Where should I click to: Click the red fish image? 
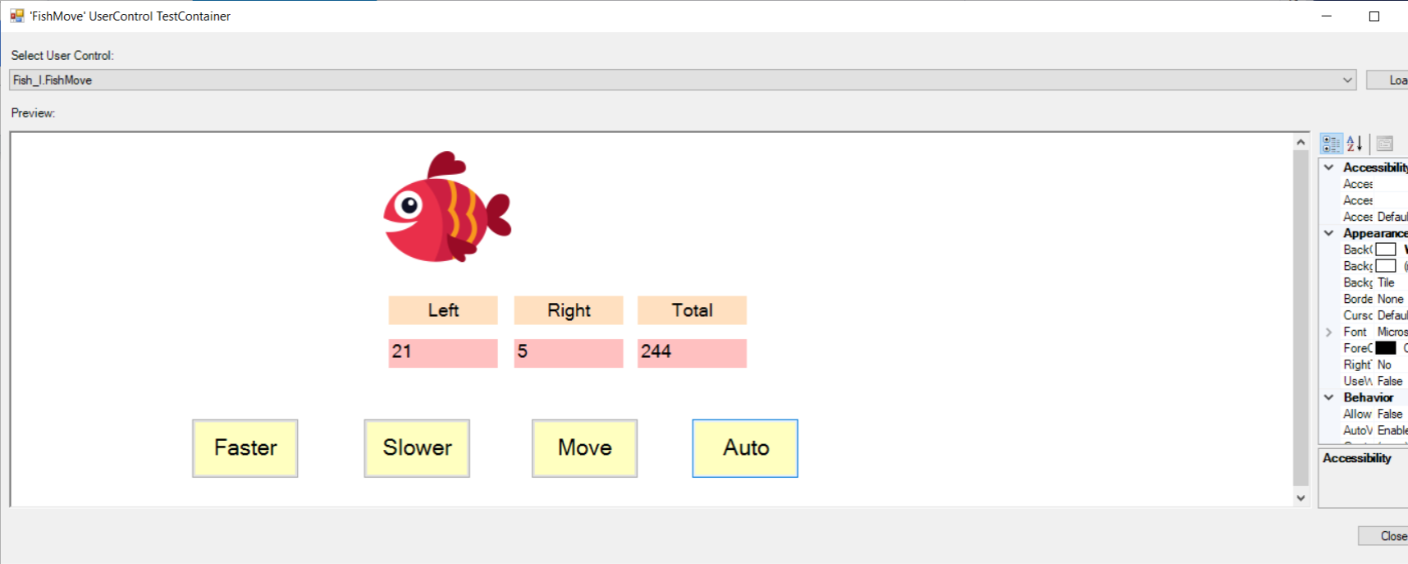447,207
